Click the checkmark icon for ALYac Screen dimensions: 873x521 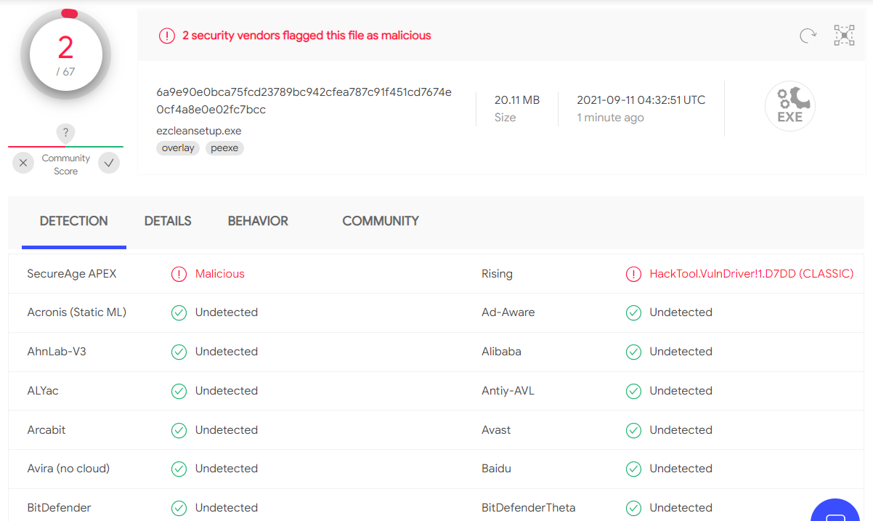[179, 391]
